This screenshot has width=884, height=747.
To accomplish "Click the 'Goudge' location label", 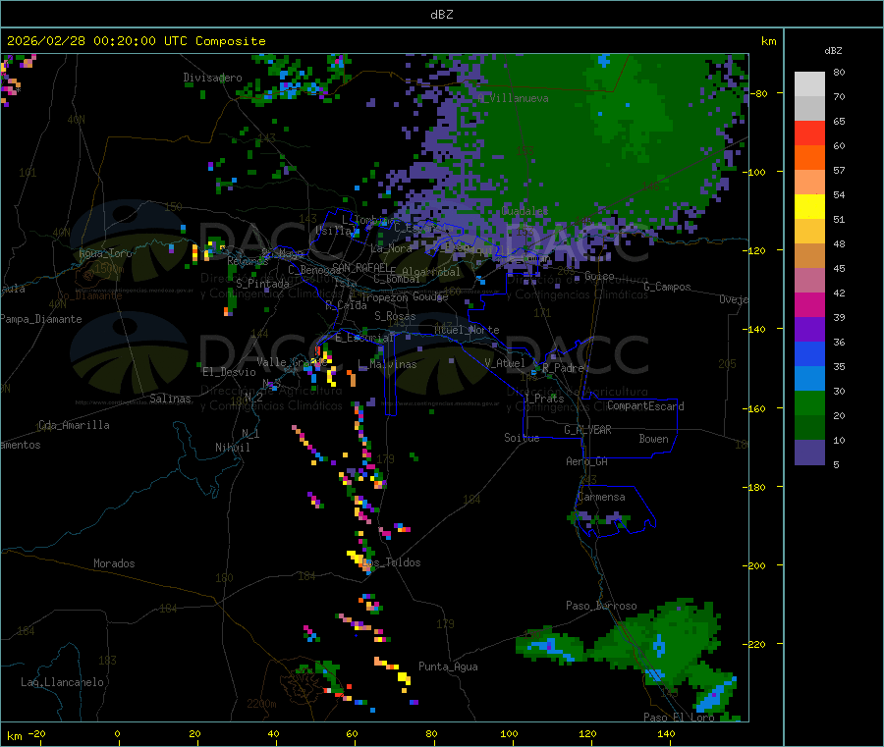I will (430, 296).
